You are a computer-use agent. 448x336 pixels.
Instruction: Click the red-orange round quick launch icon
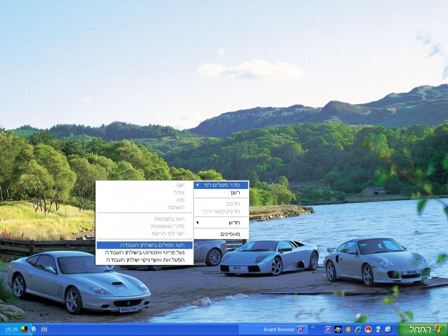368,329
